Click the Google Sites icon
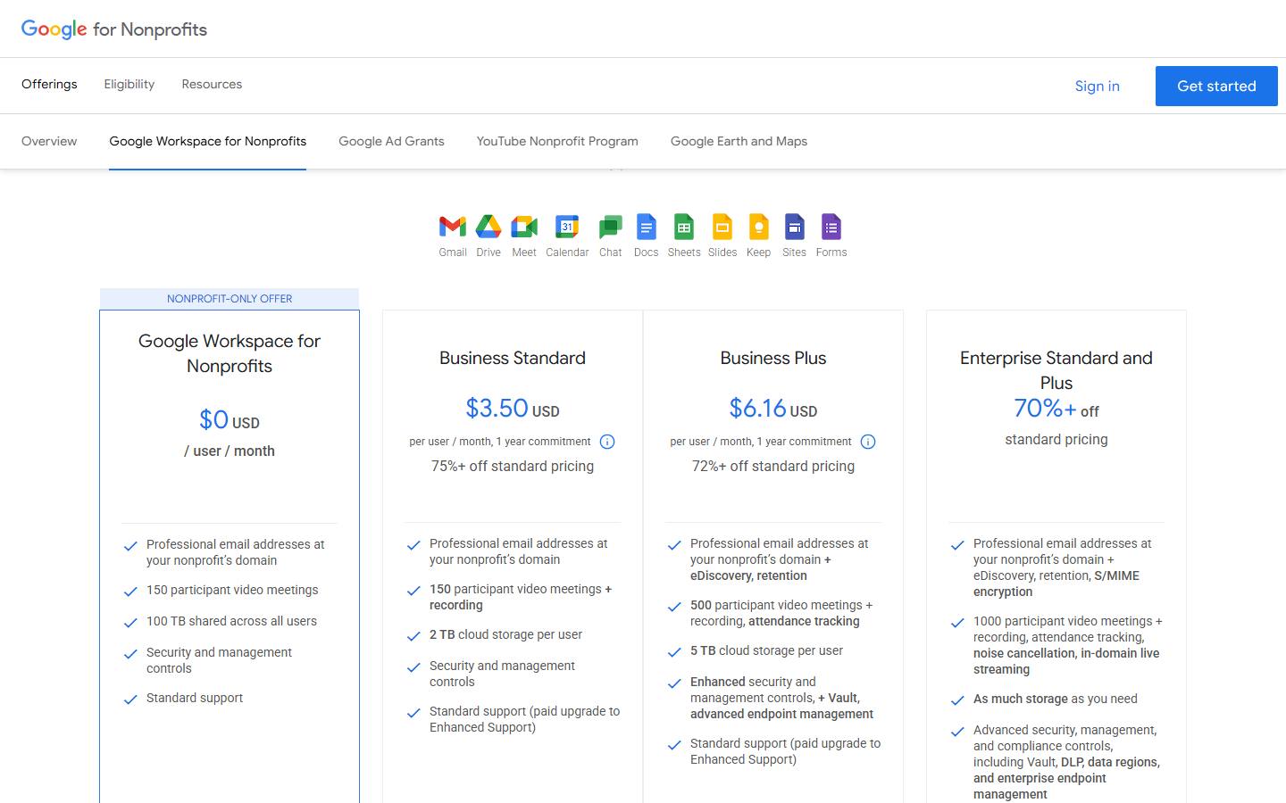The image size is (1286, 803). coord(794,227)
